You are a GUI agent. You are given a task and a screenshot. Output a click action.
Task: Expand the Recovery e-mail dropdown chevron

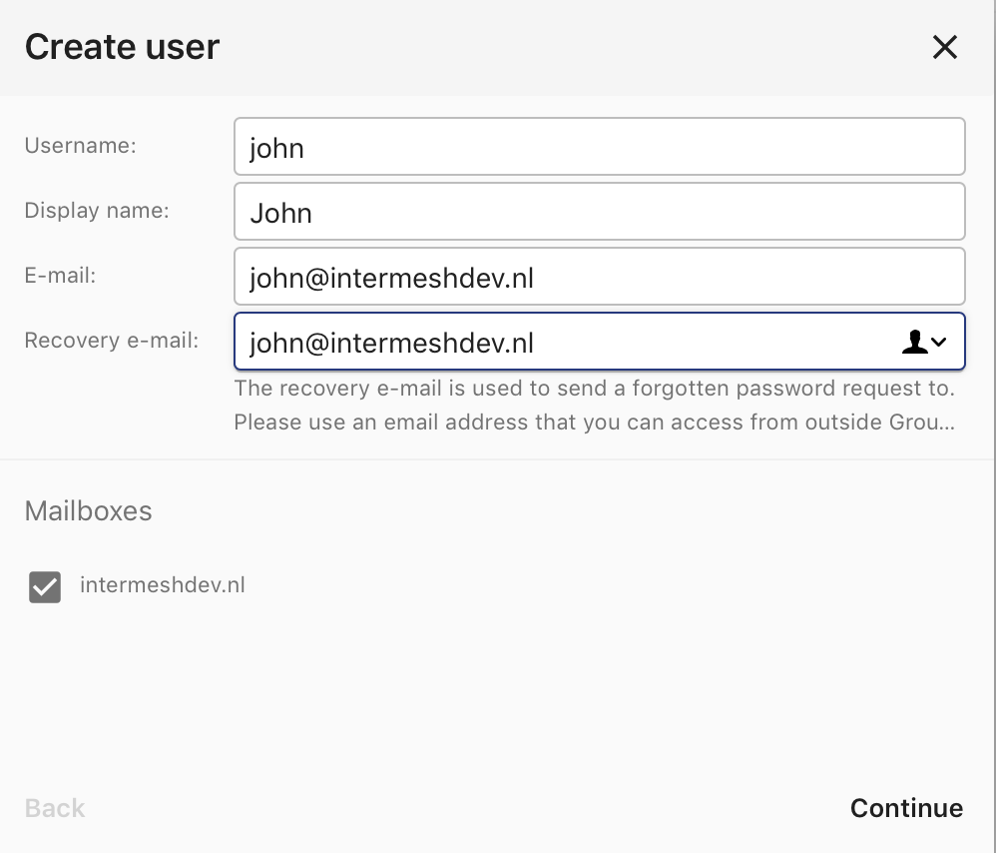click(x=939, y=343)
